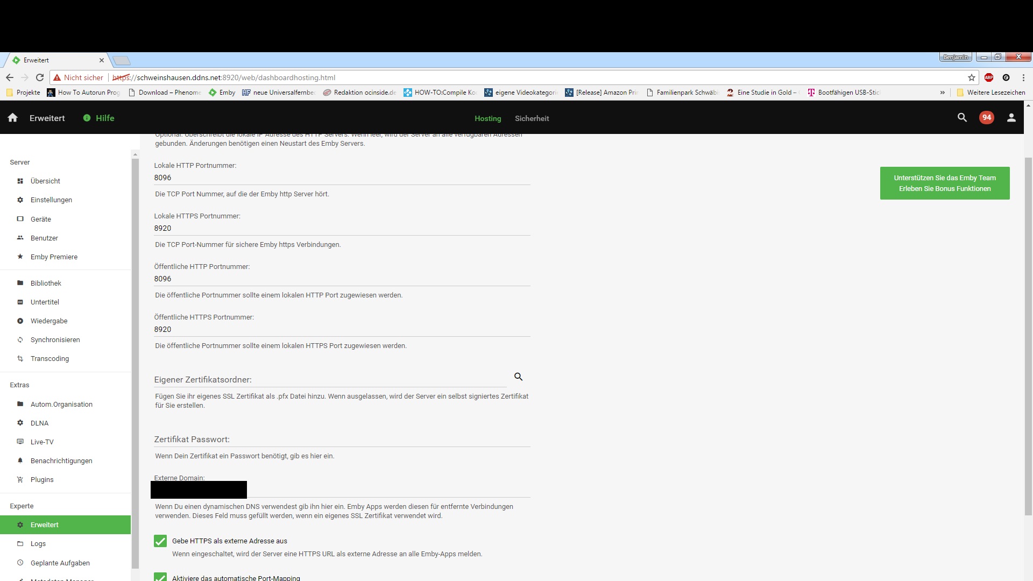The image size is (1033, 581).
Task: Click the Öffentliche HTTPS Portnummer field
Action: click(x=342, y=329)
